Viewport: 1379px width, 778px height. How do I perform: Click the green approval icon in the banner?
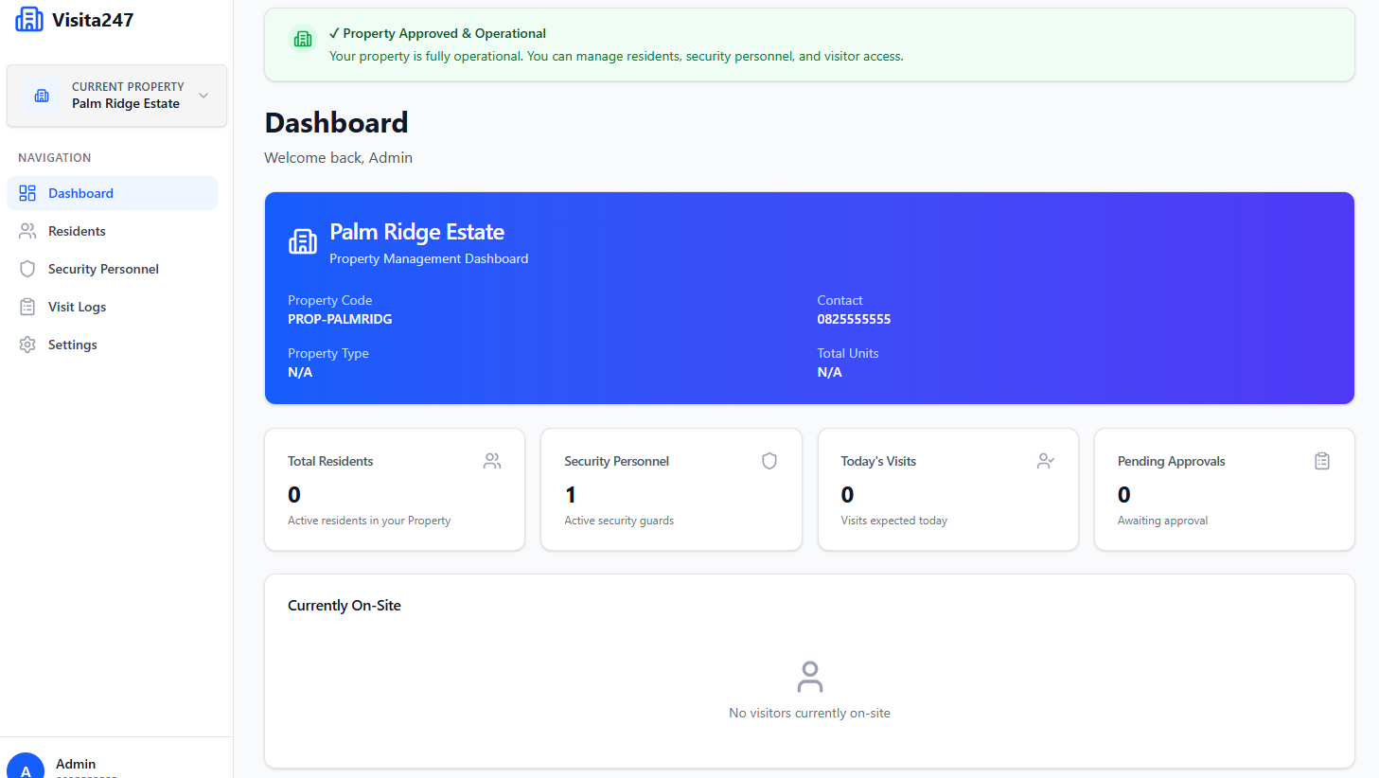click(302, 39)
